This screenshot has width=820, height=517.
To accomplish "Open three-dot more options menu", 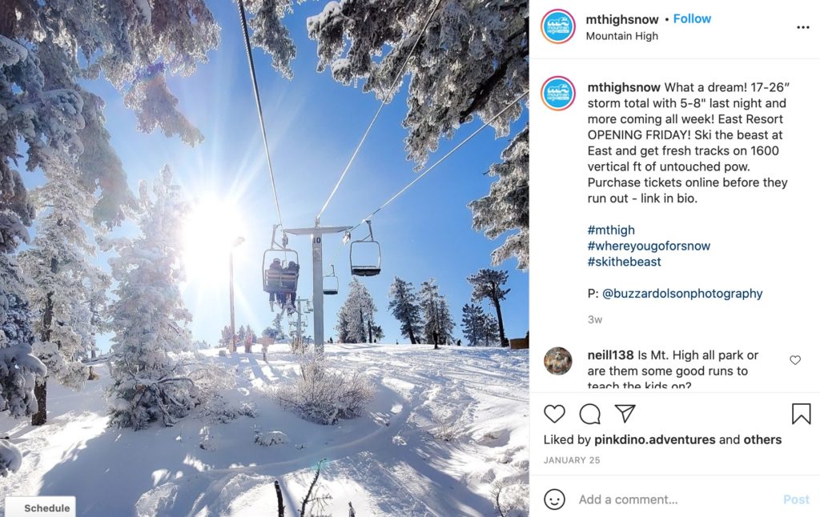I will (x=803, y=27).
